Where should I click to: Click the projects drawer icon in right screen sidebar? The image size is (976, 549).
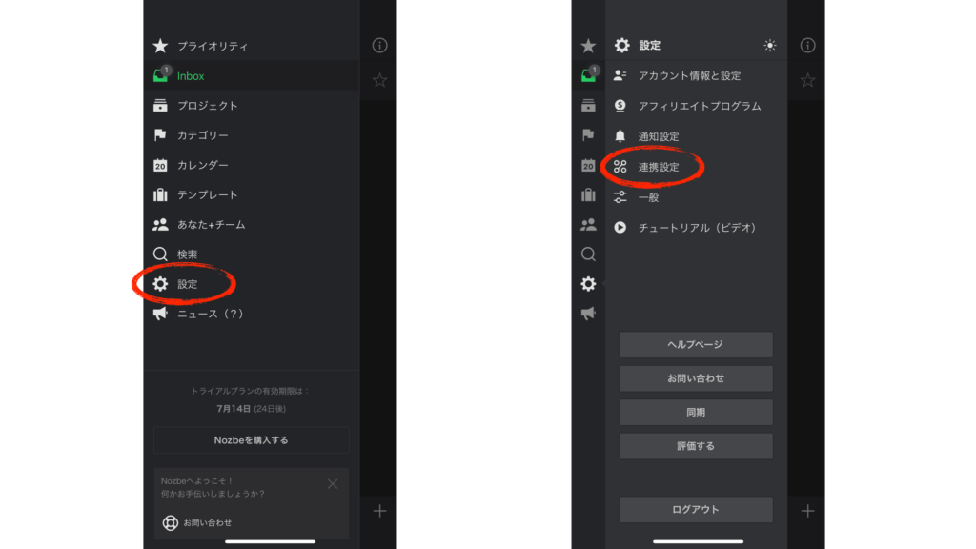click(588, 105)
